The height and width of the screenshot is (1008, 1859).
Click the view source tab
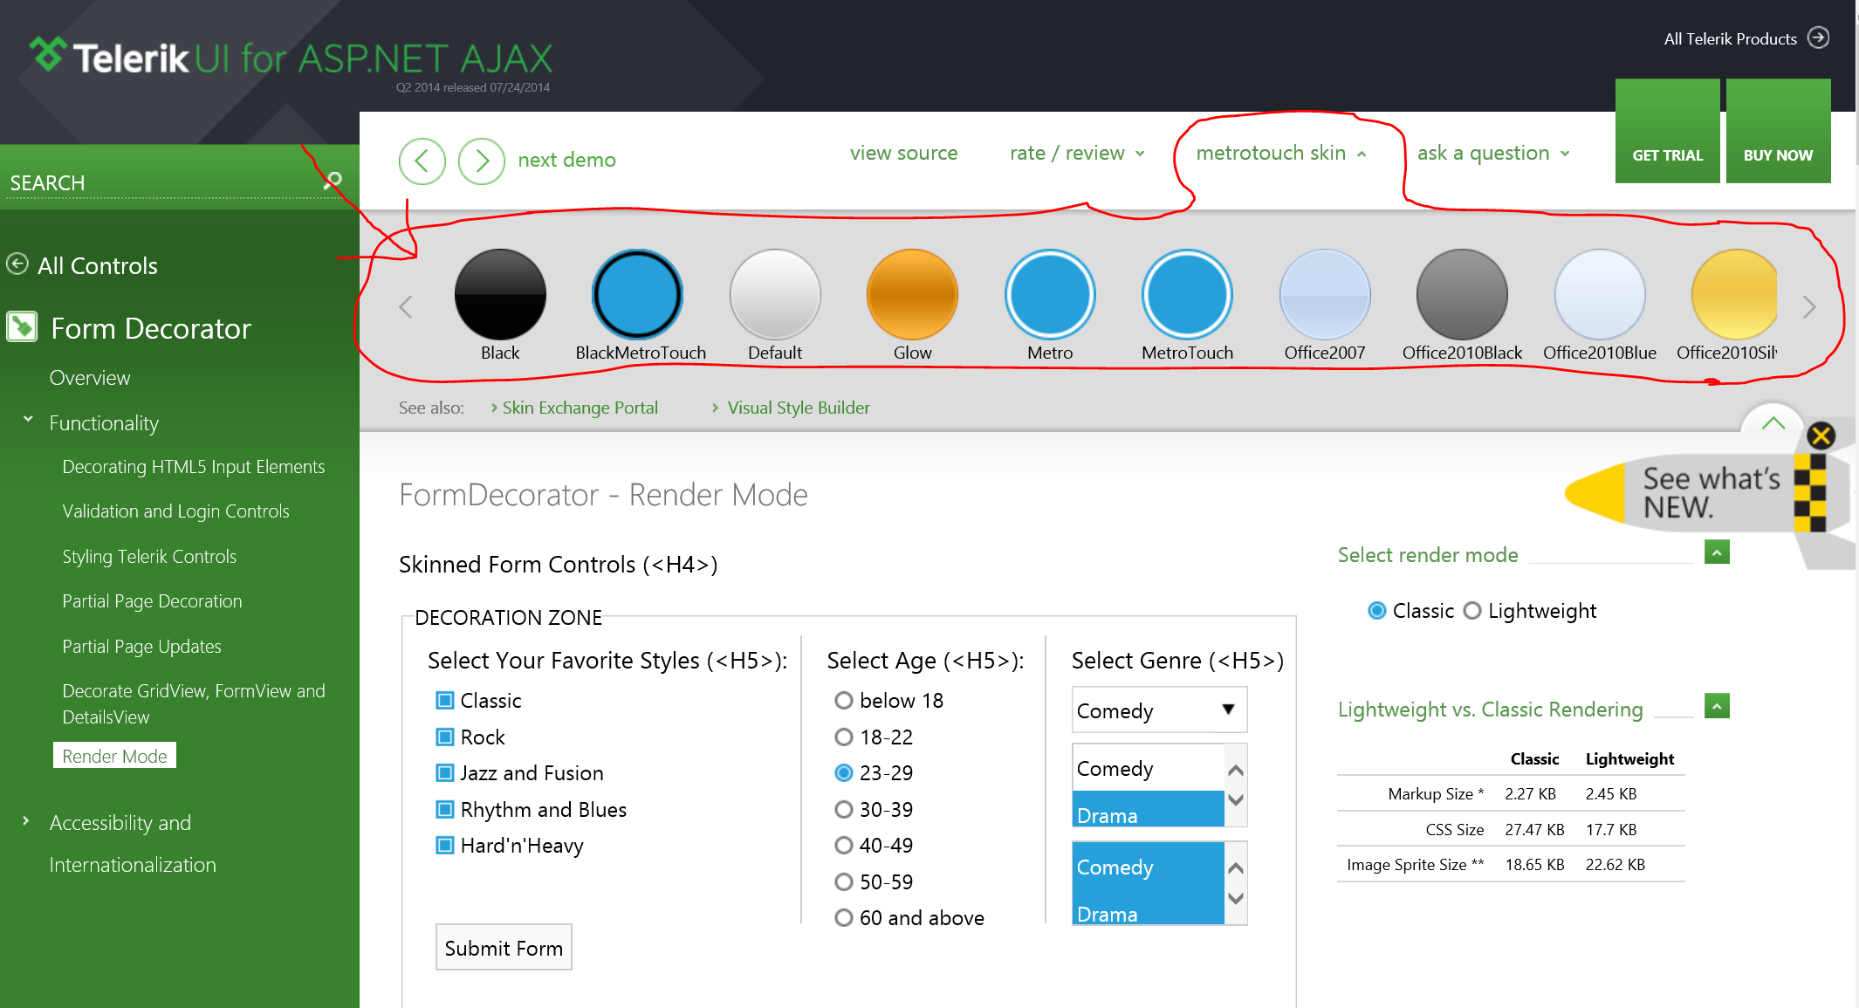(x=903, y=154)
